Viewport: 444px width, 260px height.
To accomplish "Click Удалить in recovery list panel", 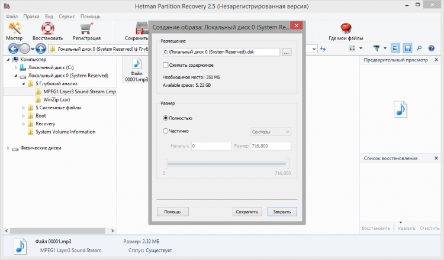I will tap(406, 228).
